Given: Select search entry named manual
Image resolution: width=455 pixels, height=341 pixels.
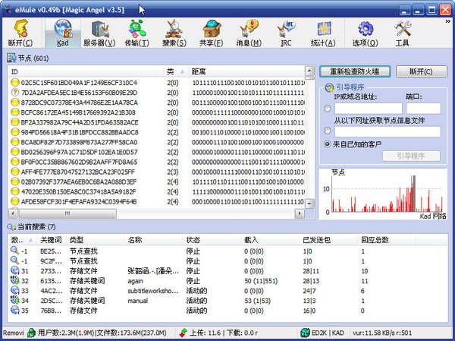Looking at the screenshot, I should tap(227, 300).
